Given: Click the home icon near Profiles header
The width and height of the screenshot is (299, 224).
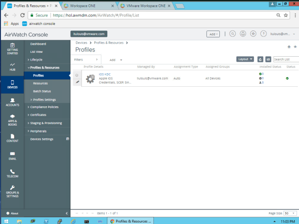Looking at the screenshot, I should [289, 47].
